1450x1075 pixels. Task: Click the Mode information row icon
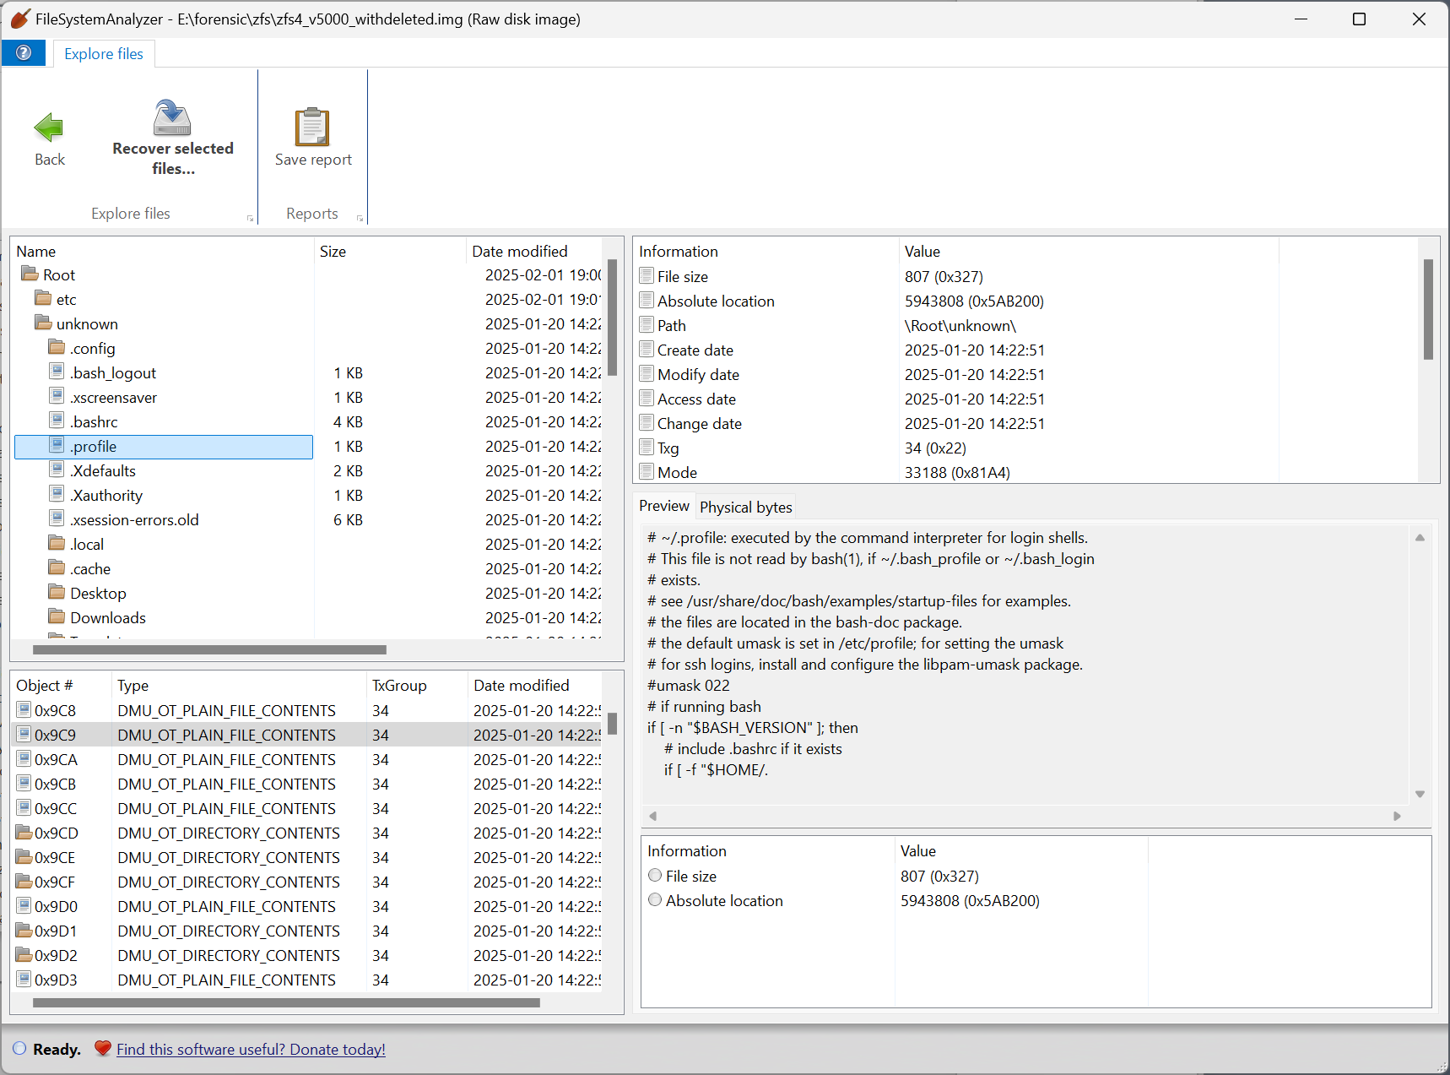(647, 471)
